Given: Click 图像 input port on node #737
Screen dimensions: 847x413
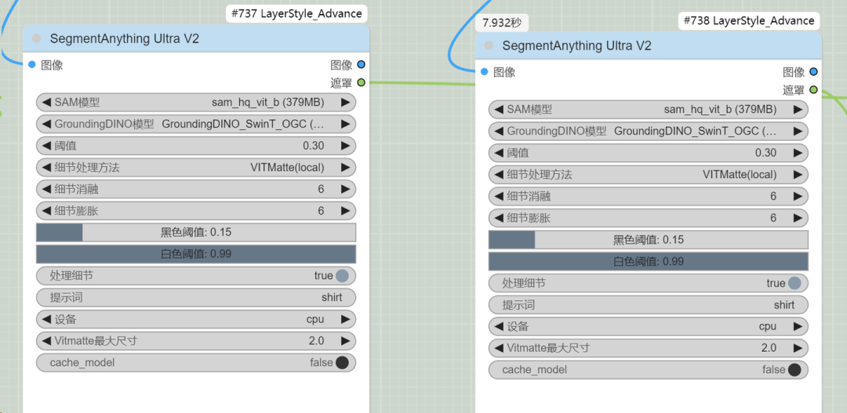Looking at the screenshot, I should pyautogui.click(x=32, y=65).
